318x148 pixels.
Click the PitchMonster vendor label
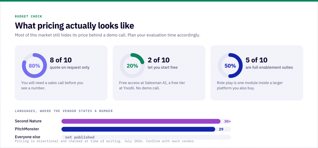[x=27, y=129]
